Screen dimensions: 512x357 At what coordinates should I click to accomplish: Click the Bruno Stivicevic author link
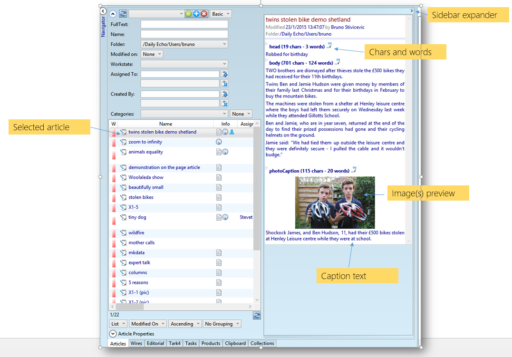(348, 27)
